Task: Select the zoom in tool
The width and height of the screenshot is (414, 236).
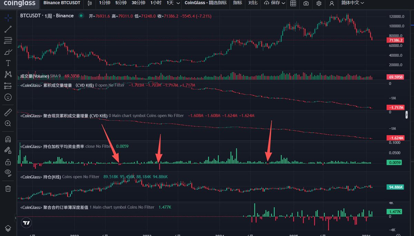Action: (8, 123)
